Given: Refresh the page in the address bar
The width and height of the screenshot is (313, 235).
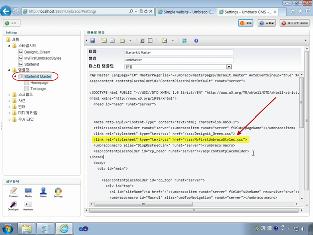Looking at the screenshot, I should [146, 11].
